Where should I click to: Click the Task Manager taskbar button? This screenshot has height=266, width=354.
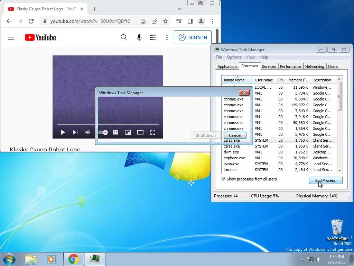pos(95,259)
